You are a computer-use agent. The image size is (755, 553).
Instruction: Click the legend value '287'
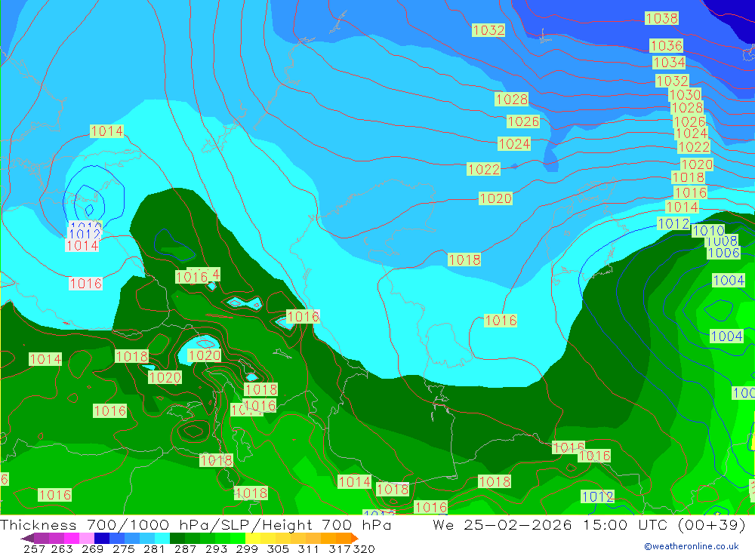point(186,548)
